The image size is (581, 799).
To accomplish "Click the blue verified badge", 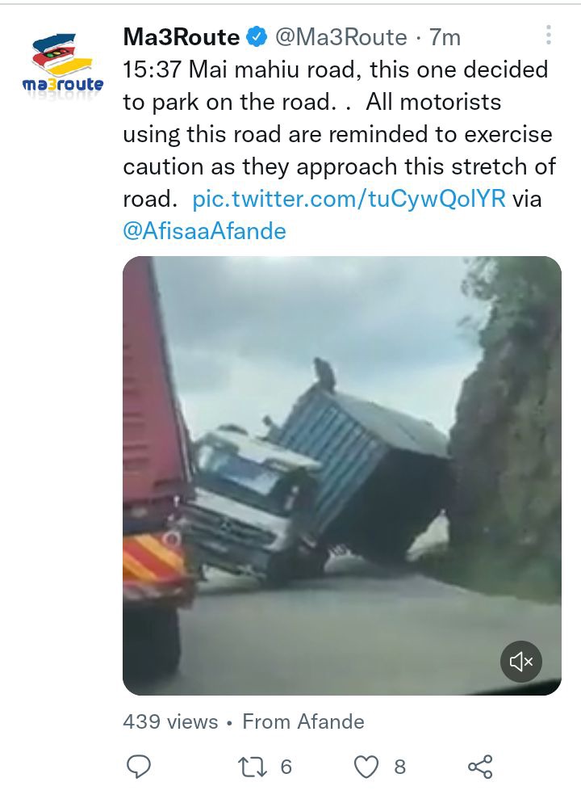I will tap(257, 37).
